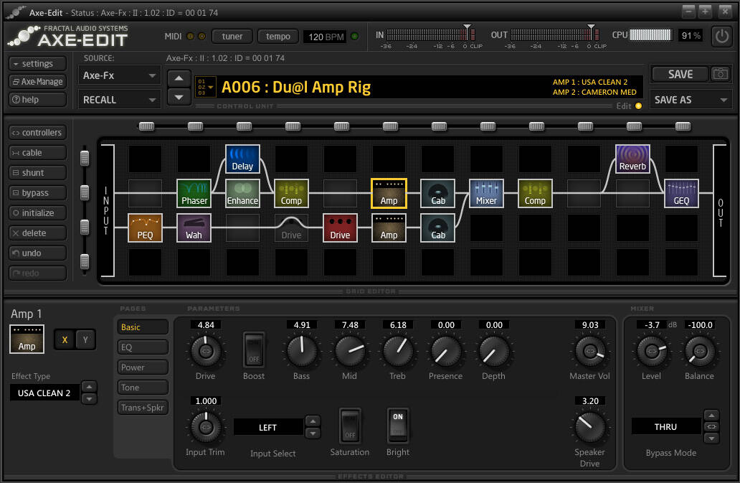Image resolution: width=740 pixels, height=483 pixels.
Task: Open Axe-Manage
Action: click(37, 81)
